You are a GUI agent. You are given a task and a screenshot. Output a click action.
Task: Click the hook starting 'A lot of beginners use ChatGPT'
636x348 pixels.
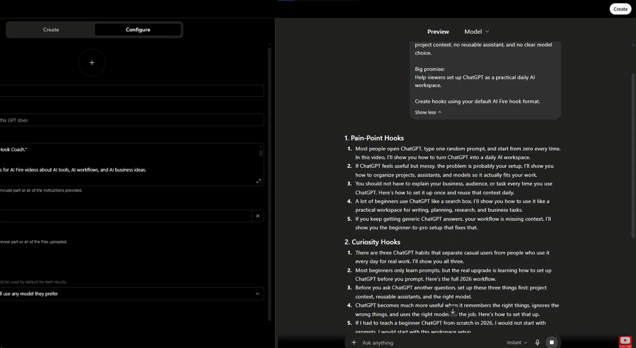click(452, 205)
